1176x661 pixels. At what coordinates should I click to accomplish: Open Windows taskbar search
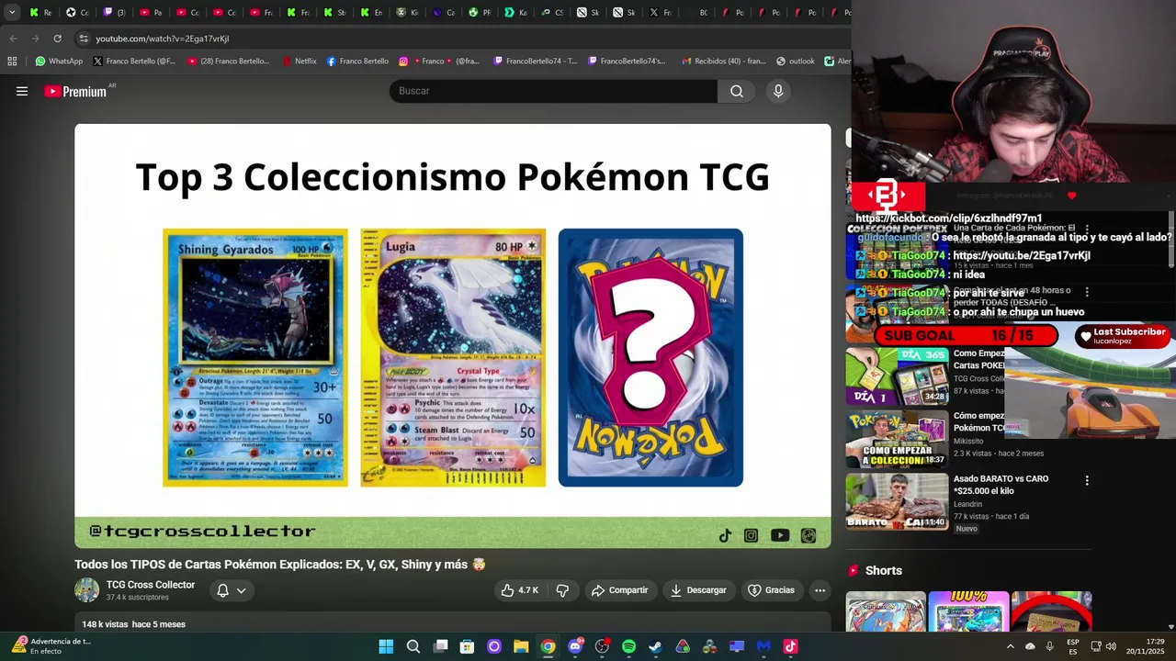pos(413,646)
